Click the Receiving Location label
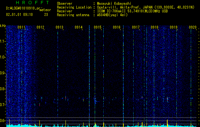 click(74, 7)
